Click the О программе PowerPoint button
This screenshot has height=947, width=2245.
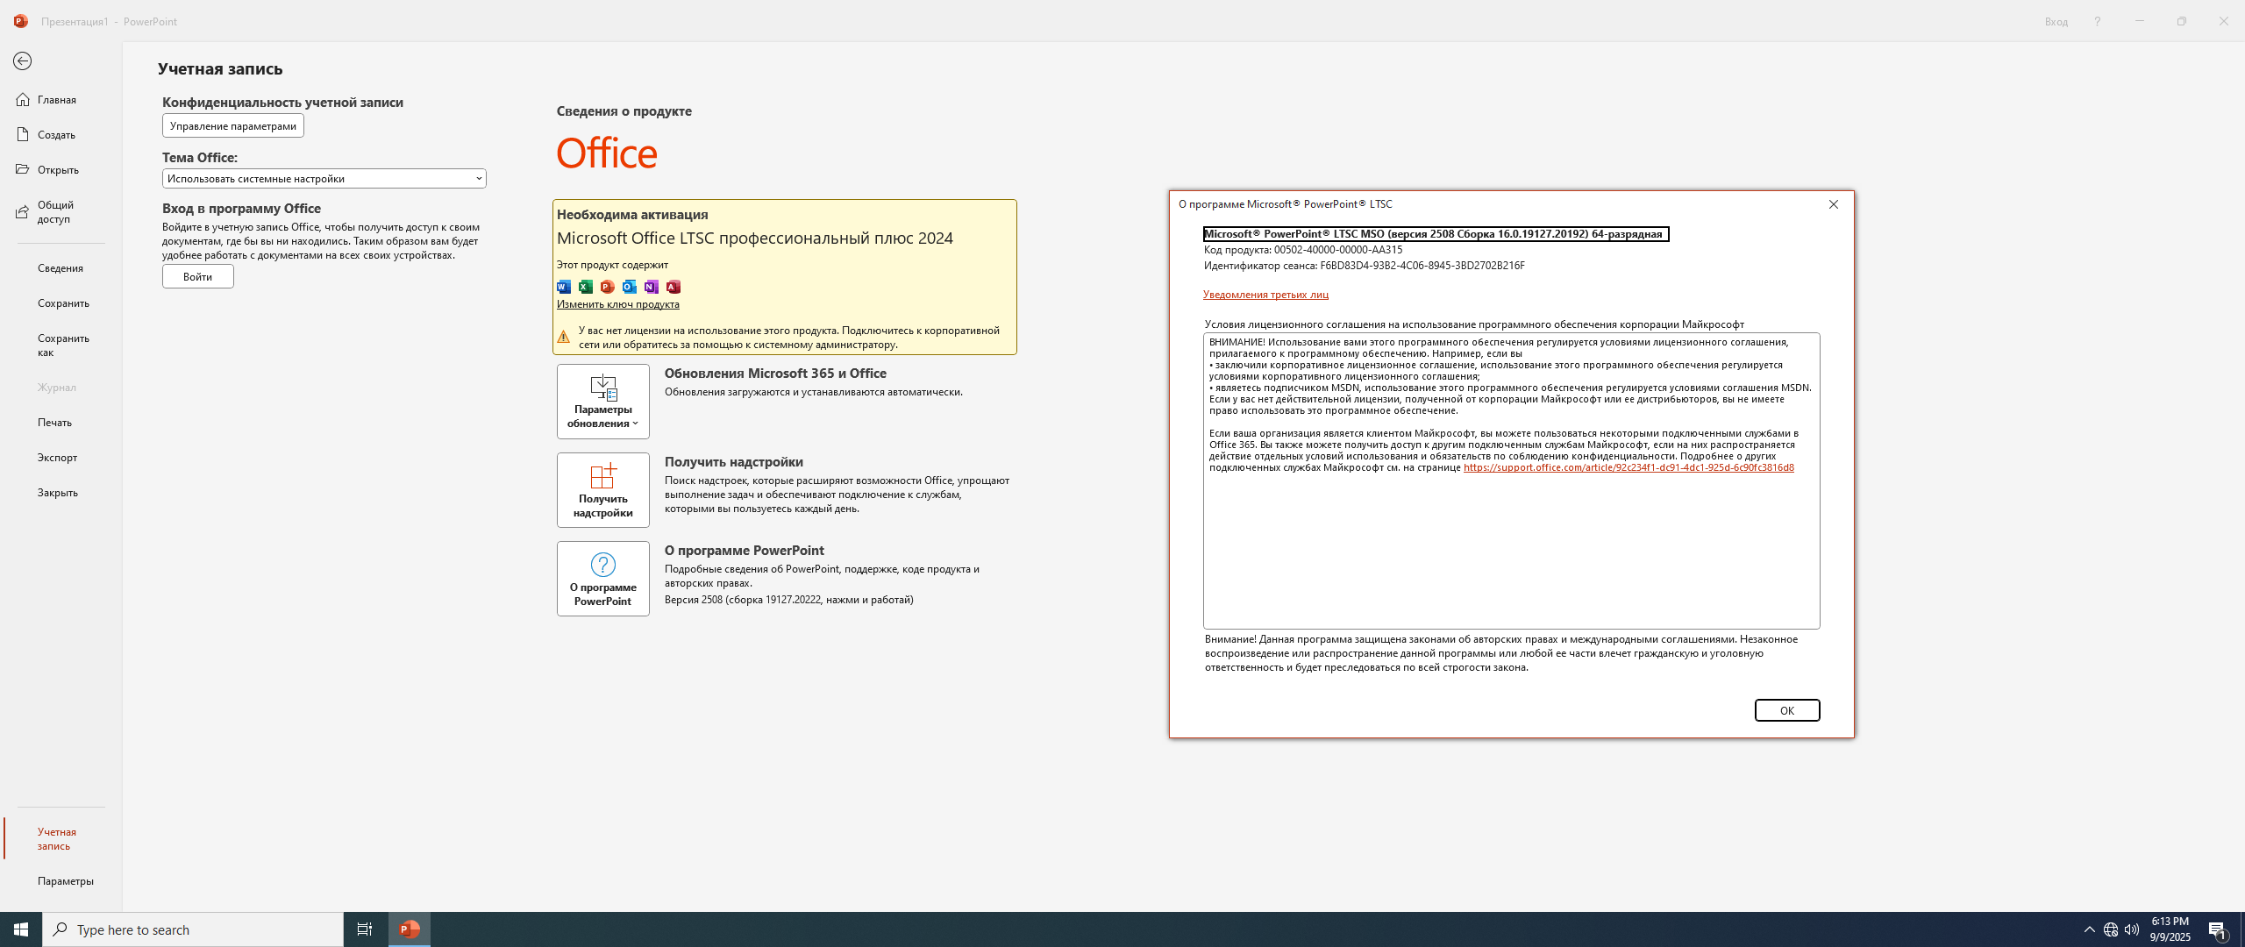click(603, 579)
